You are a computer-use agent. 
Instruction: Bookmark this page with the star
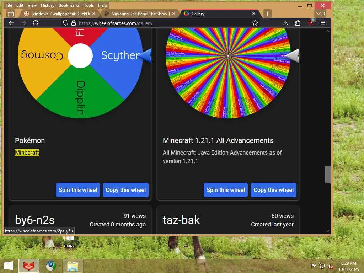tap(255, 23)
